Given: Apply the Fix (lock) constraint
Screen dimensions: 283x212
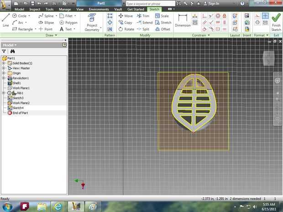Looking at the screenshot, I should (x=225, y=16).
